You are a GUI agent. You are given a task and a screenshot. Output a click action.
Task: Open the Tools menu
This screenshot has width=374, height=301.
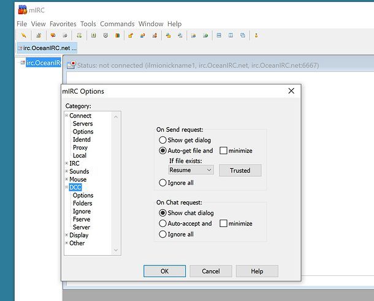(x=88, y=24)
